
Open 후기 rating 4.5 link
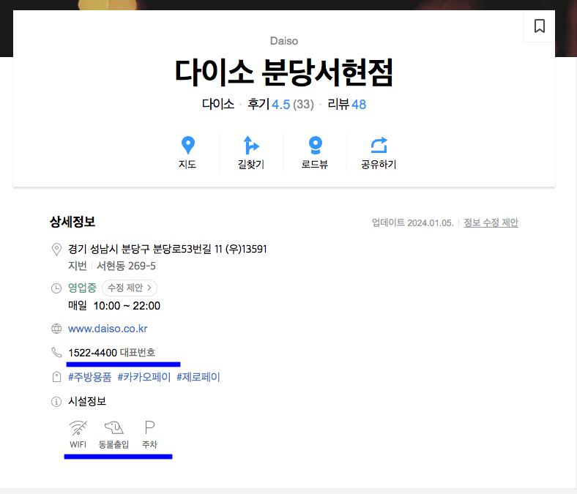coord(280,105)
